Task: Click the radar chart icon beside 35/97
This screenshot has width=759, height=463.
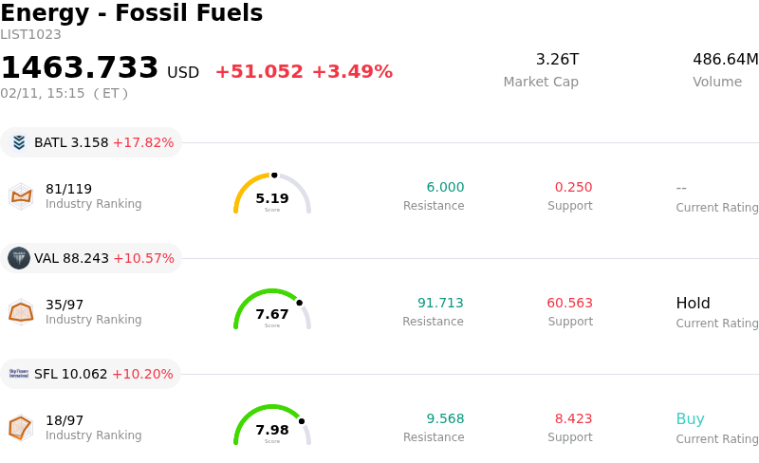Action: click(21, 311)
